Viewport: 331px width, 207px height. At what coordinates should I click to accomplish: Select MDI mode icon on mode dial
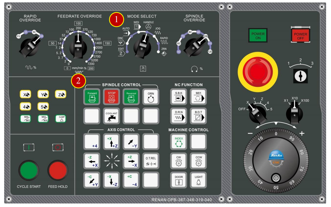(x=136, y=25)
